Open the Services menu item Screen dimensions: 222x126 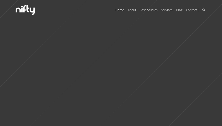(x=167, y=10)
